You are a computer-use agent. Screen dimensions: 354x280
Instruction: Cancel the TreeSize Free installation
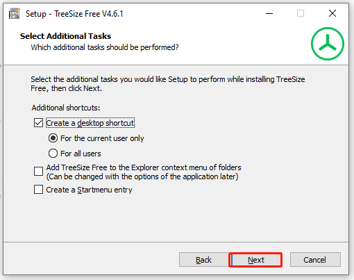315,260
